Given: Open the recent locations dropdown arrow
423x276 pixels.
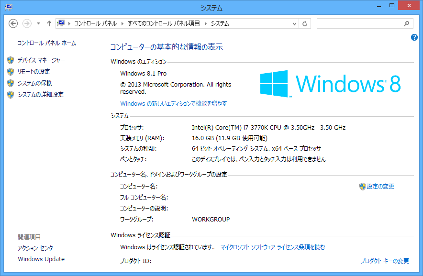Looking at the screenshot, I should click(x=39, y=24).
